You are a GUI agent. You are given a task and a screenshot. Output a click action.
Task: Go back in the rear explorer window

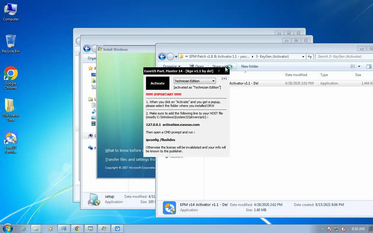click(x=87, y=48)
